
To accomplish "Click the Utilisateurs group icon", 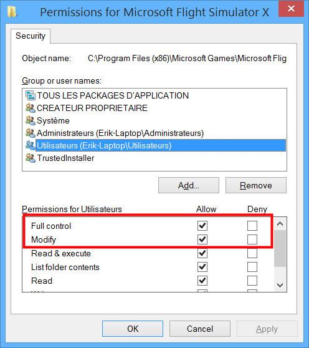I will coord(30,145).
